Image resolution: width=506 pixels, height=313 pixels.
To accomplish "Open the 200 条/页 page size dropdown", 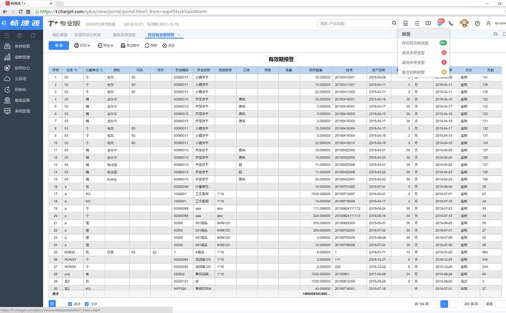I will tap(471, 304).
